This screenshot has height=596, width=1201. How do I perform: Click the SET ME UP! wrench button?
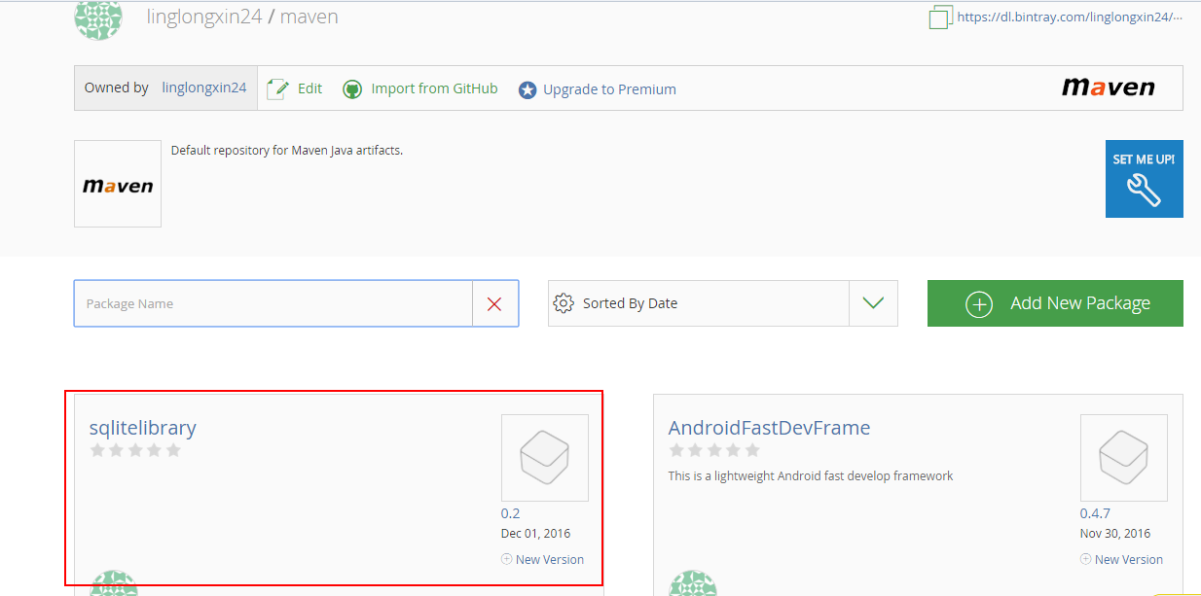[1145, 179]
